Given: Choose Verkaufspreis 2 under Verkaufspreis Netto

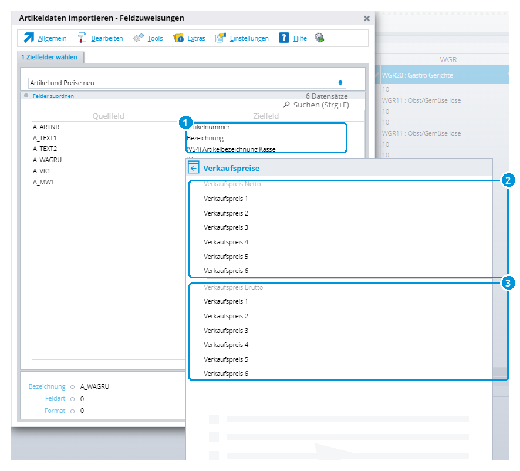Looking at the screenshot, I should tap(226, 213).
